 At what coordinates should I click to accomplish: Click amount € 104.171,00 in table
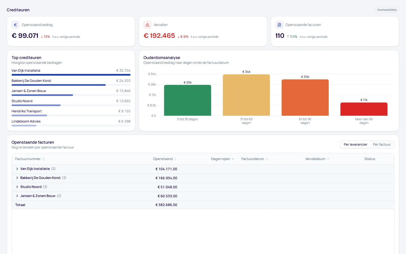click(166, 169)
